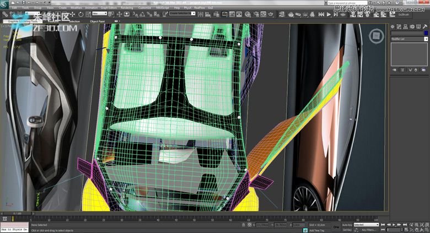Click the search keyword or phrase field

(x=347, y=2)
